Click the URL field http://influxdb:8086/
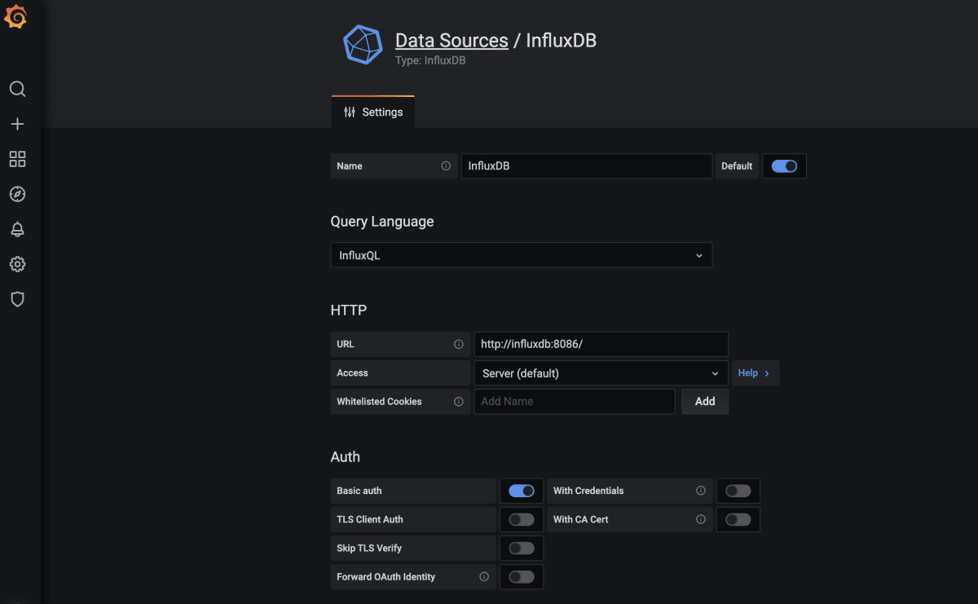This screenshot has width=978, height=604. pos(601,344)
